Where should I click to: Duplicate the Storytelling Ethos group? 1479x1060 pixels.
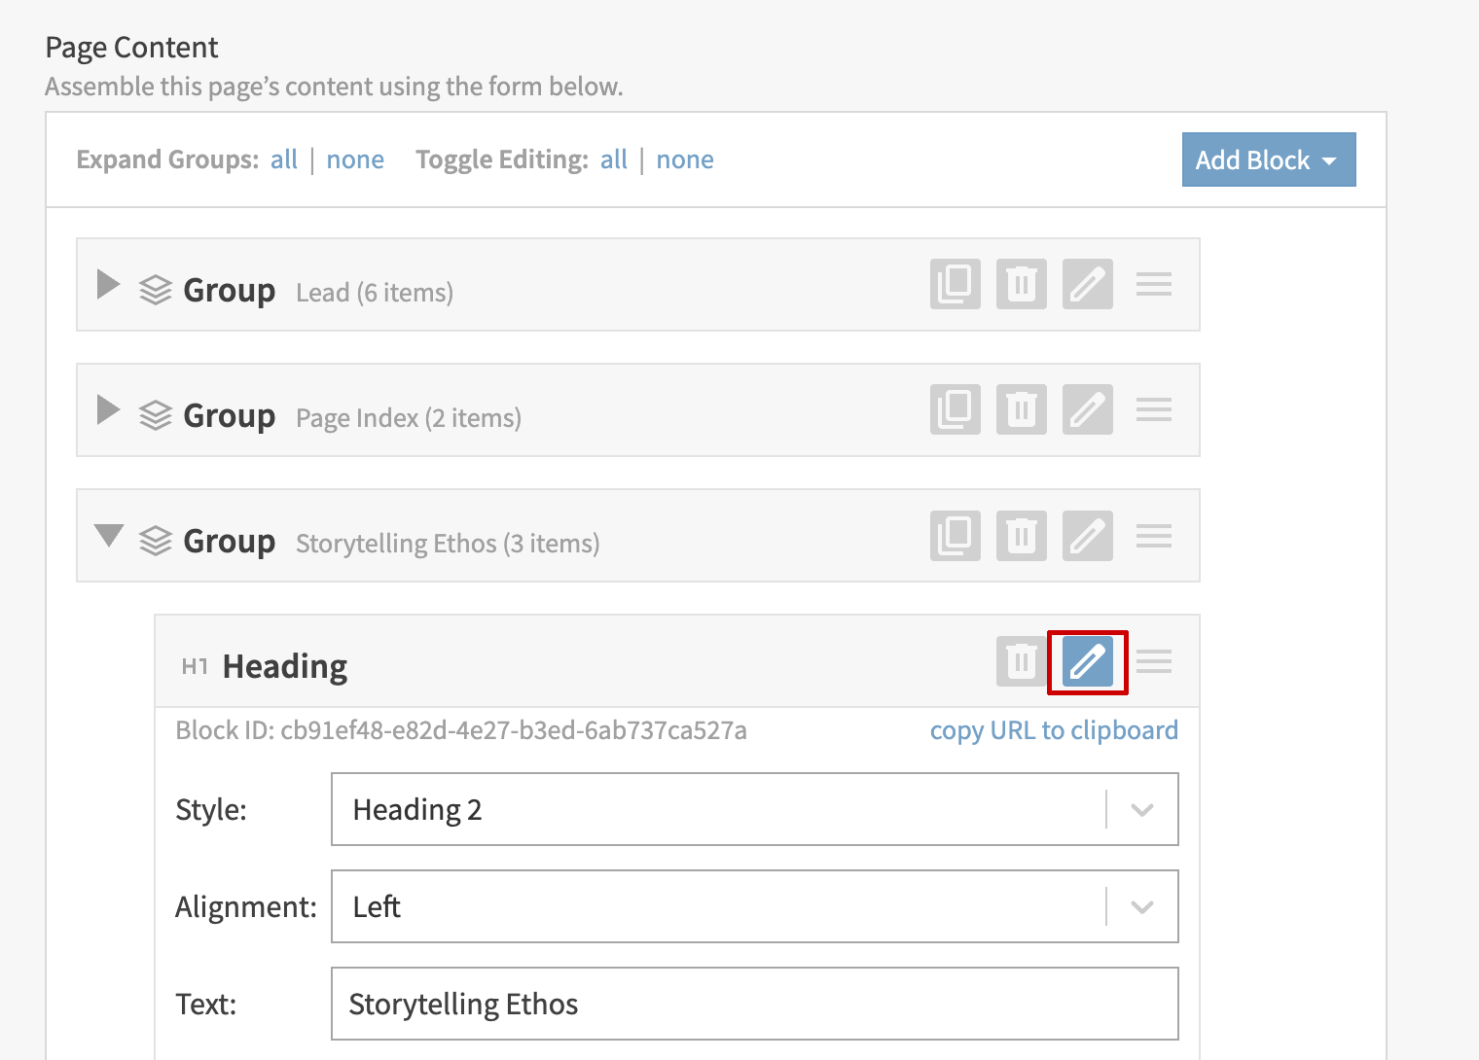[x=955, y=536]
